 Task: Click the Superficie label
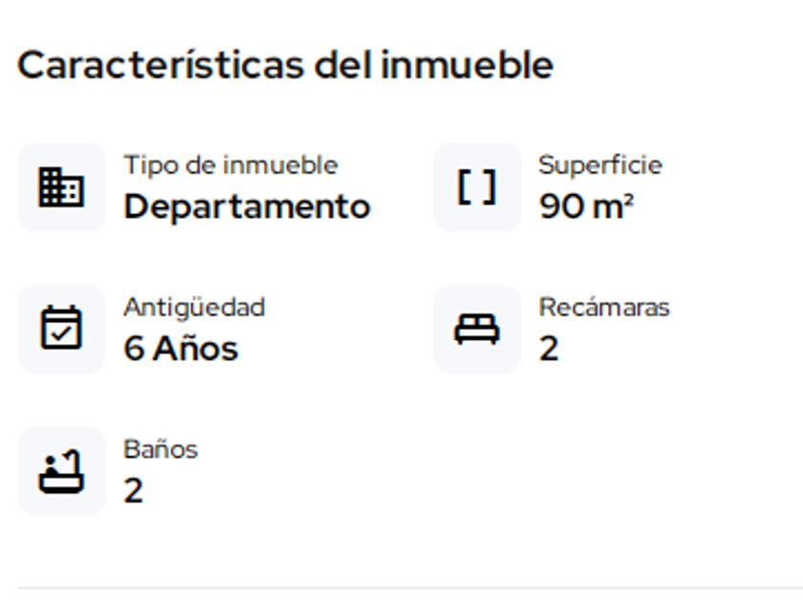pos(600,165)
